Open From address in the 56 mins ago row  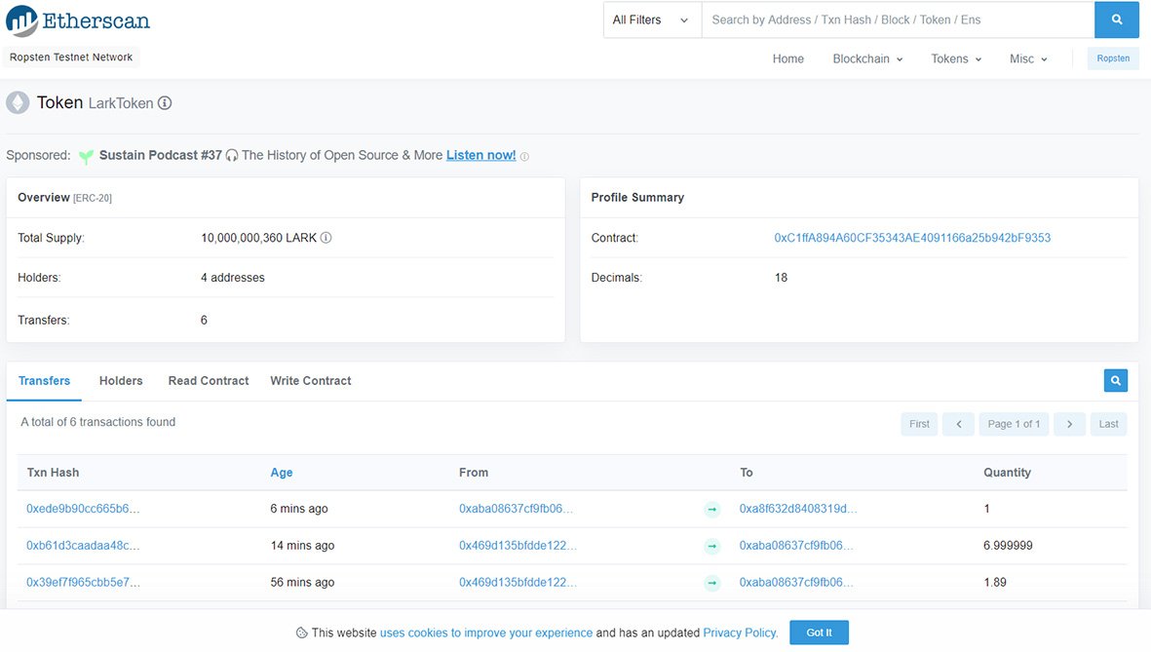click(518, 582)
